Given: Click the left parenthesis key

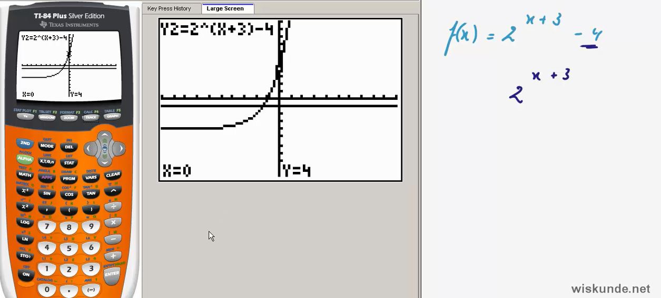Looking at the screenshot, I should [x=69, y=210].
